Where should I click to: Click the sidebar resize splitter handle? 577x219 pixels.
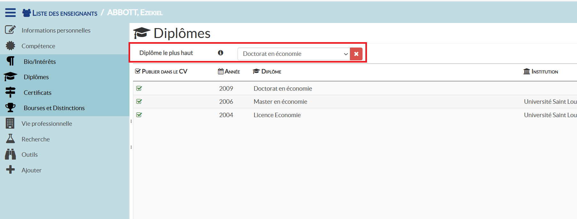click(131, 121)
